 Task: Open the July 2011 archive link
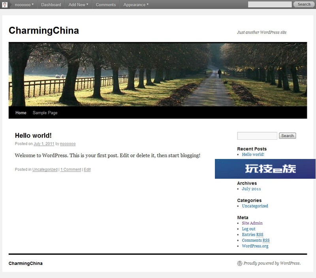coord(251,189)
